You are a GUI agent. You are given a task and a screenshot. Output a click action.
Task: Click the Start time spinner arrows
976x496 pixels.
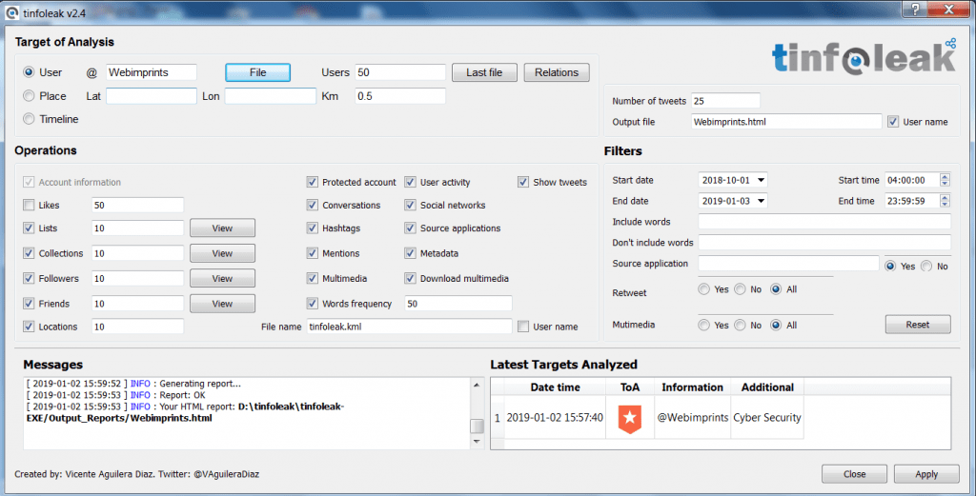coord(945,180)
